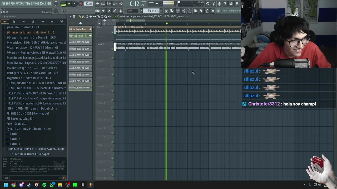Viewport: 337px width, 189px height.
Task: Open the Mixer icon
Action: (184, 11)
